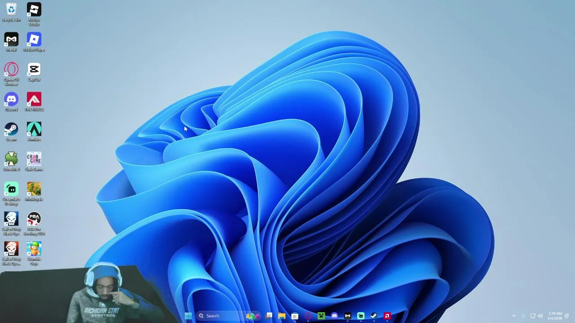Select the MiniRoyale desktop shortcut

pos(34,192)
